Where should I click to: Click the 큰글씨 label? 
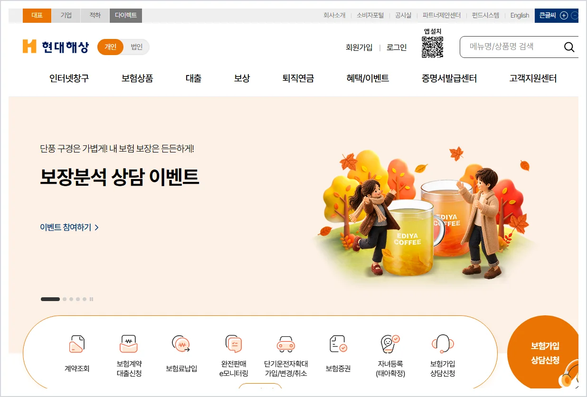[548, 15]
